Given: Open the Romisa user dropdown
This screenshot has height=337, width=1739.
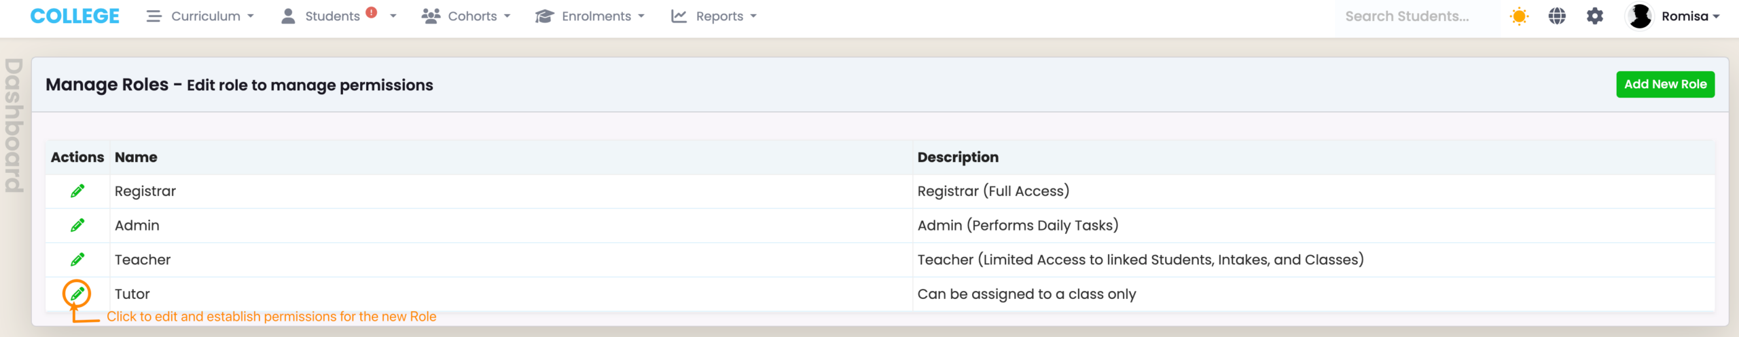Looking at the screenshot, I should [1690, 16].
